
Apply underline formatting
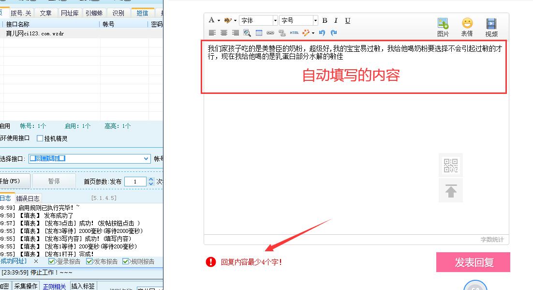coord(347,20)
